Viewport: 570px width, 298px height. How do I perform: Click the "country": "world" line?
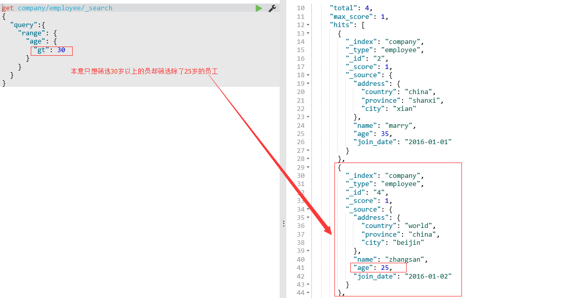click(x=398, y=226)
